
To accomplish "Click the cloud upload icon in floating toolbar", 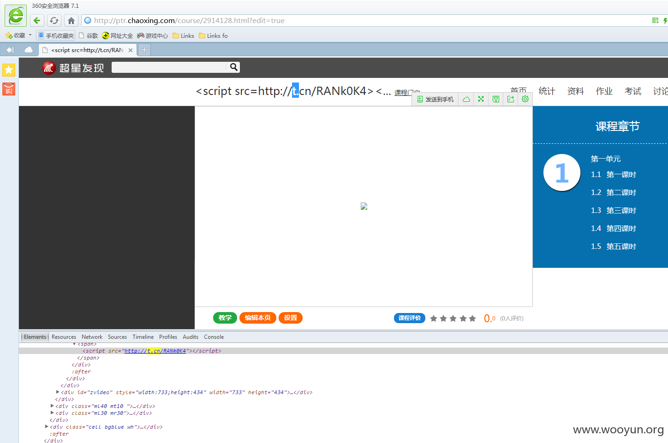I will click(466, 99).
